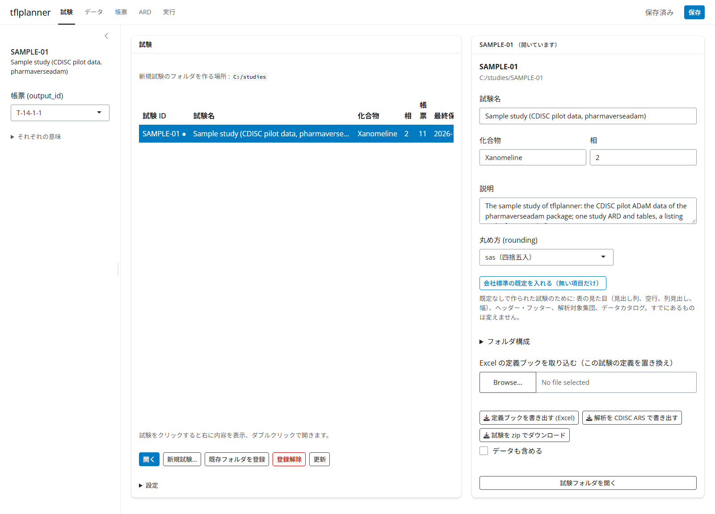Click 会社標準の既定を入れる button
Screen dimensions: 715x514
point(543,283)
